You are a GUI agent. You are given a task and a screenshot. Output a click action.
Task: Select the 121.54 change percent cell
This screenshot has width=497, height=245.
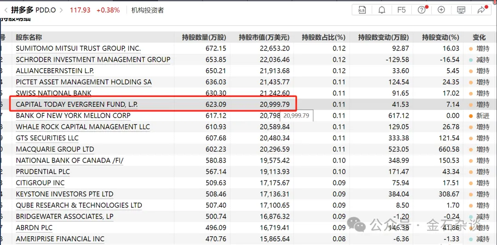[x=448, y=138]
